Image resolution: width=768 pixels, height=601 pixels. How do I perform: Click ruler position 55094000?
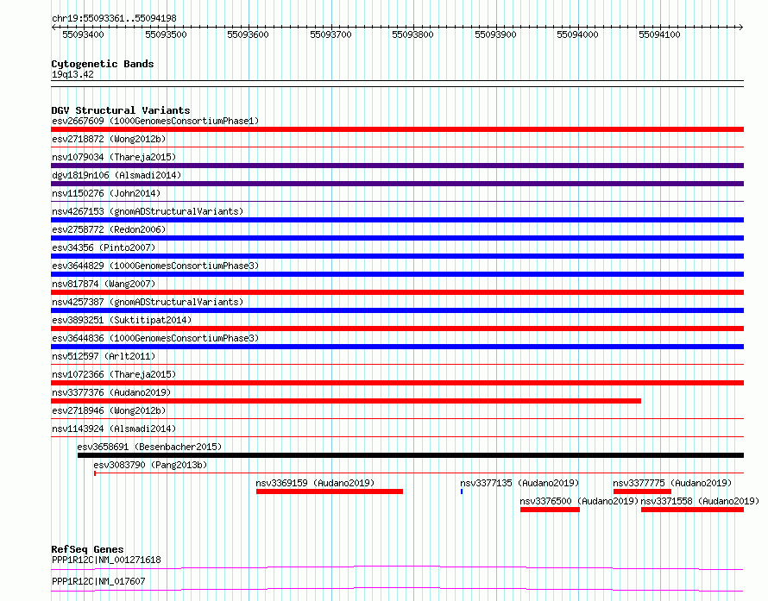(577, 34)
